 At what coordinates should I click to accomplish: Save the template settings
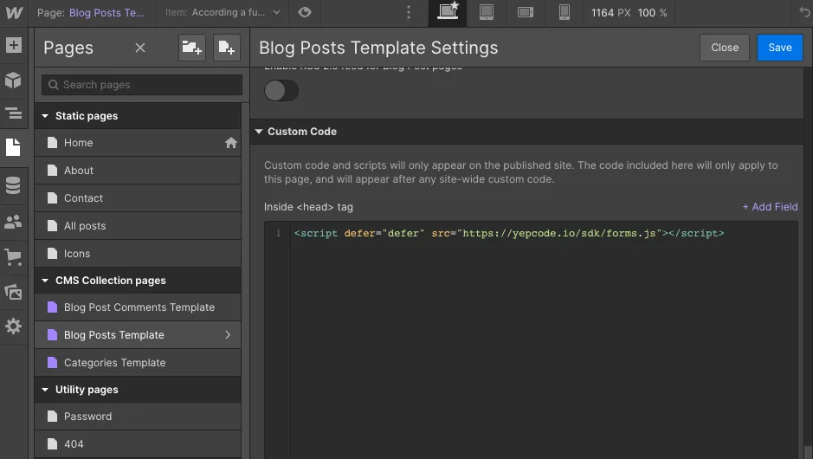pos(779,48)
